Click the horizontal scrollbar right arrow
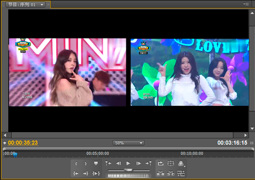Viewport: 255px width, 180px height. click(246, 135)
